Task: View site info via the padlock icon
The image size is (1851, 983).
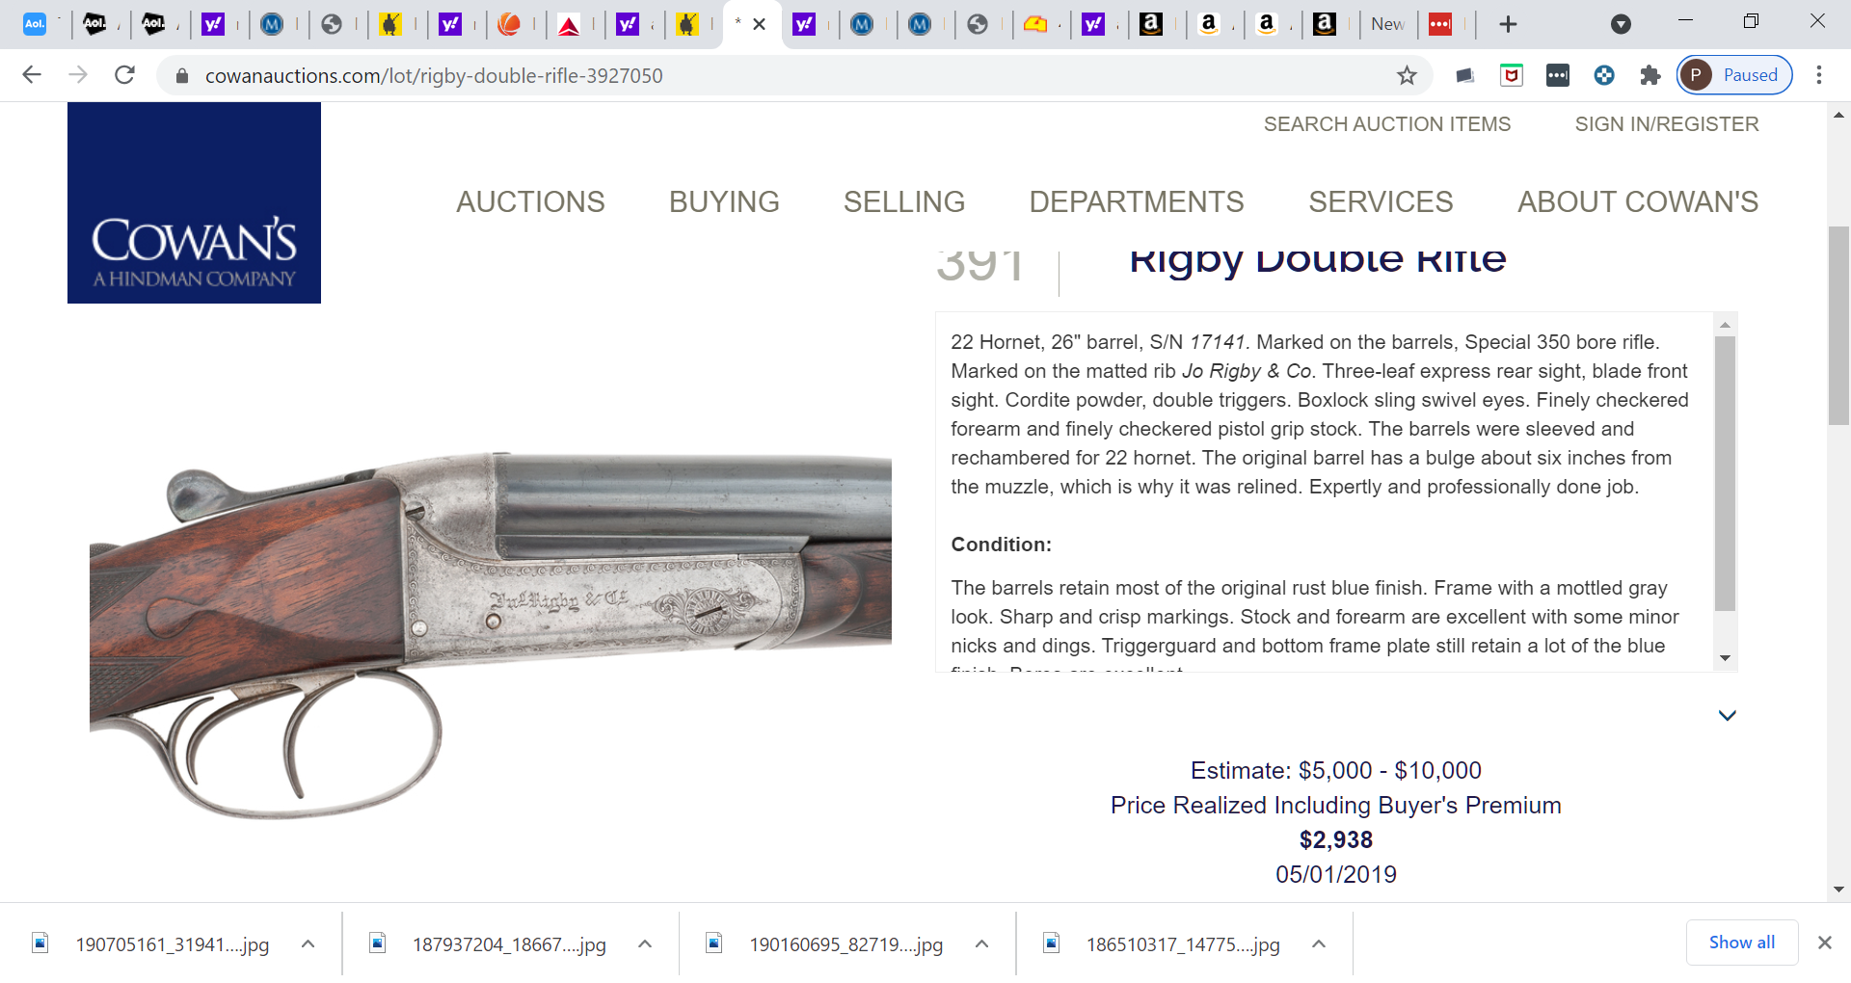Action: click(x=182, y=75)
